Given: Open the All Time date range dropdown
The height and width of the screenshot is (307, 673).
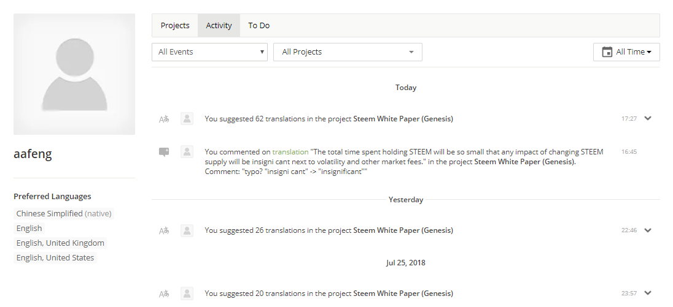Looking at the screenshot, I should click(626, 52).
